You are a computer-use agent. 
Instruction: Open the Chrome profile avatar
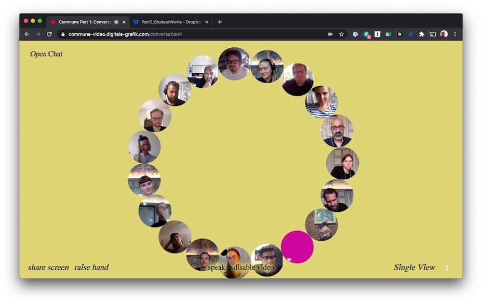point(444,34)
